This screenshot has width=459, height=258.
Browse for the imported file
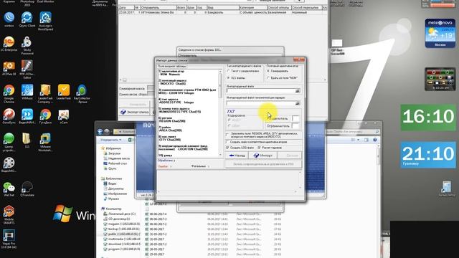[x=298, y=91]
